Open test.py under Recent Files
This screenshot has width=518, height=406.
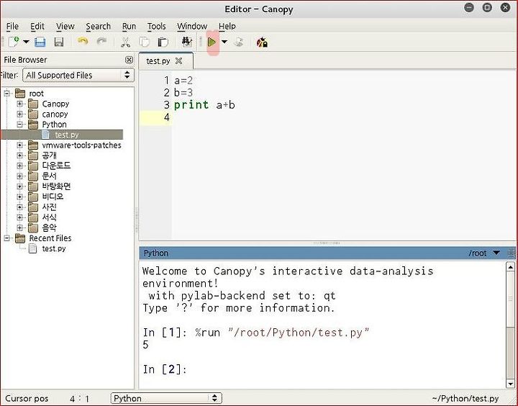pyautogui.click(x=53, y=248)
